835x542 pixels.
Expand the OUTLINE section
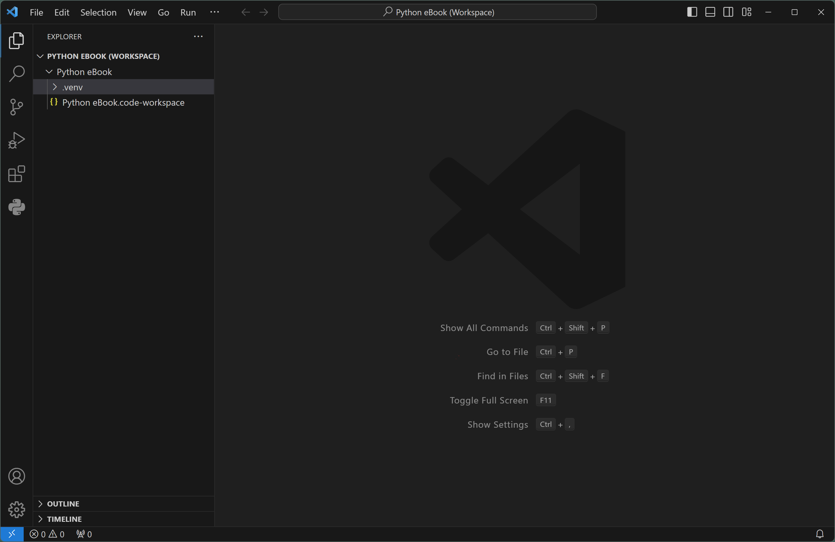click(124, 504)
